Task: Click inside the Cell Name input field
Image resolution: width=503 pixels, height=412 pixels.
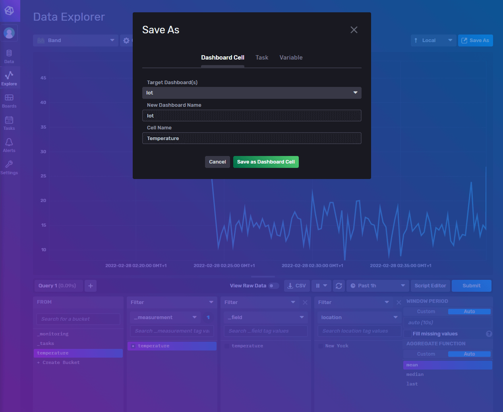Action: 251,138
